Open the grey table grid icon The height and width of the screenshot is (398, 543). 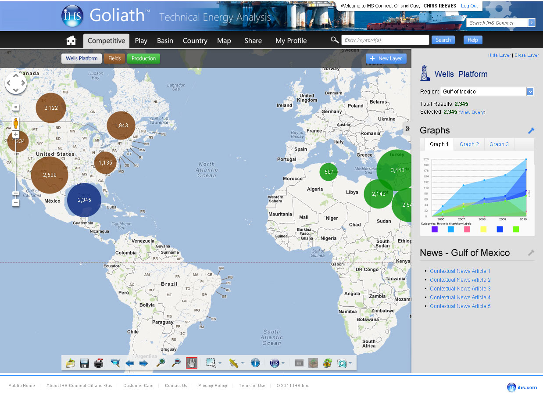click(299, 363)
